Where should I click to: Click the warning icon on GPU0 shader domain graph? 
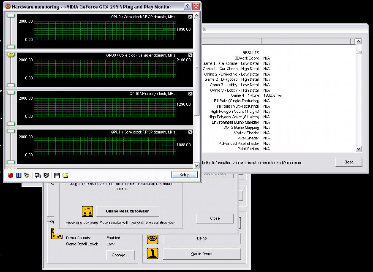(x=11, y=54)
